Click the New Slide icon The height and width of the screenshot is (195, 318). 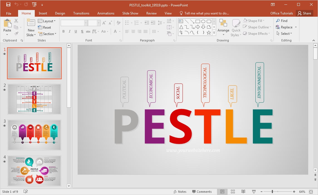[31, 23]
